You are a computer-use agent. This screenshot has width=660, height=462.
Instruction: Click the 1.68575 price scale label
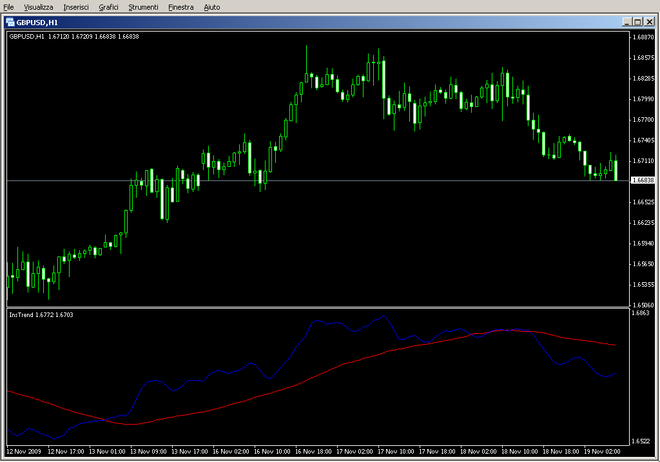[x=644, y=57]
